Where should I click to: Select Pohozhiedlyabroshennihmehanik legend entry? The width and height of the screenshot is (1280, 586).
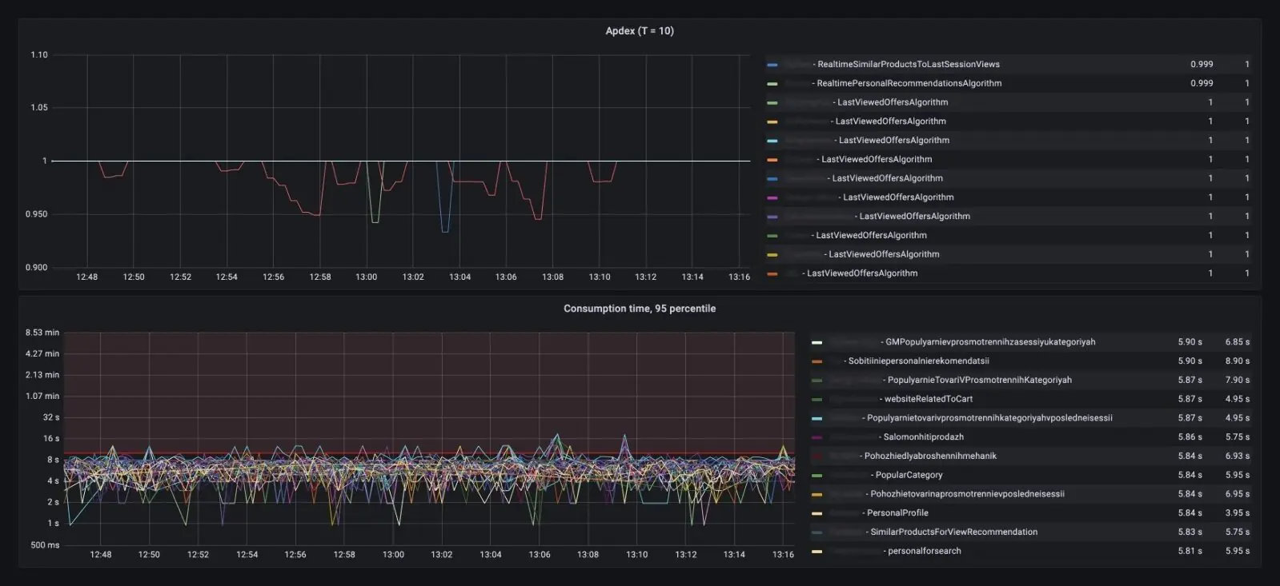[930, 456]
